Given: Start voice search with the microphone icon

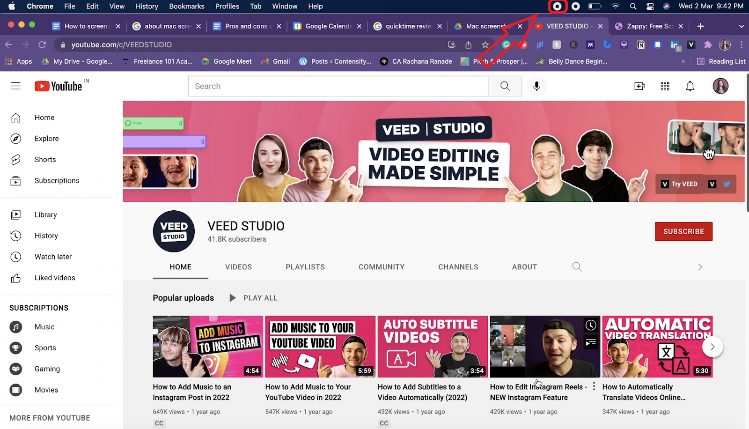Looking at the screenshot, I should [536, 86].
